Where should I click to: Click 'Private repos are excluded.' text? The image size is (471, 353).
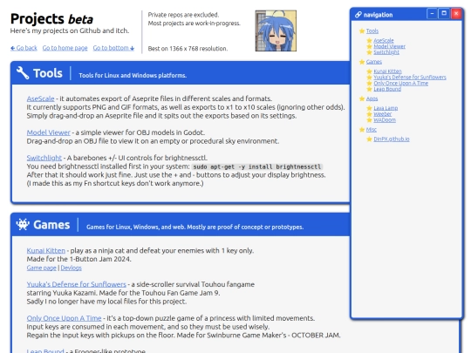183,15
